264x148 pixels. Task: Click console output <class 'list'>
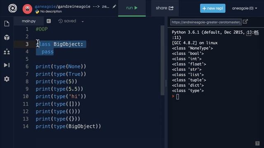pyautogui.click(x=188, y=75)
